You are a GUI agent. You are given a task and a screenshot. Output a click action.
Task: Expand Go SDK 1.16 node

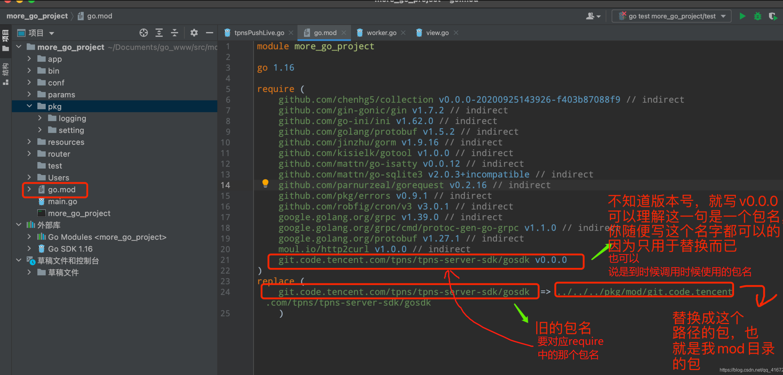(x=30, y=248)
